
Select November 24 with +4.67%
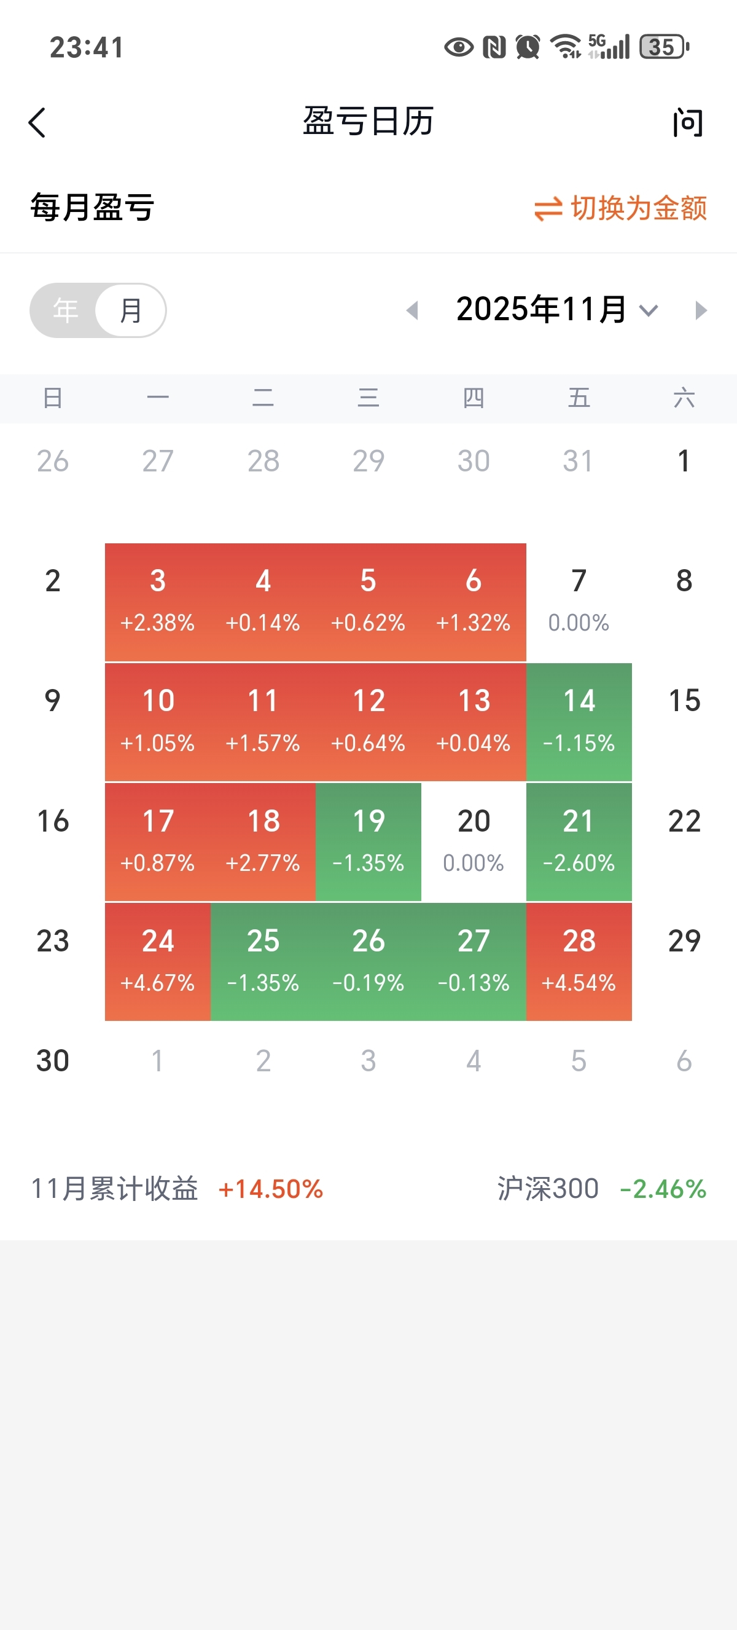coord(157,961)
